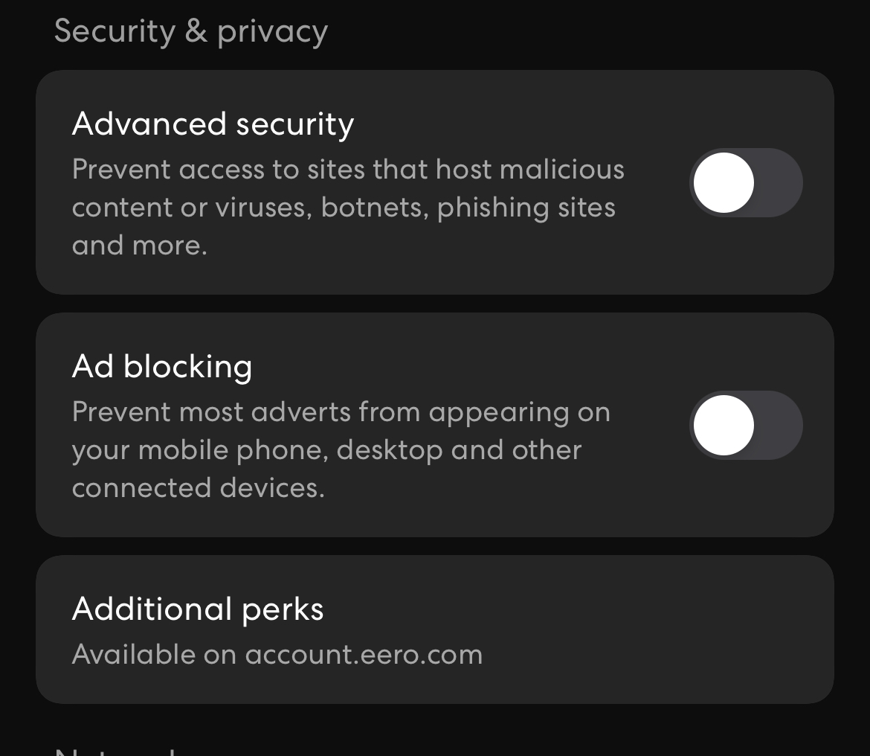Tap the Ad blocking card area
Screen dimensions: 870x756
click(435, 425)
